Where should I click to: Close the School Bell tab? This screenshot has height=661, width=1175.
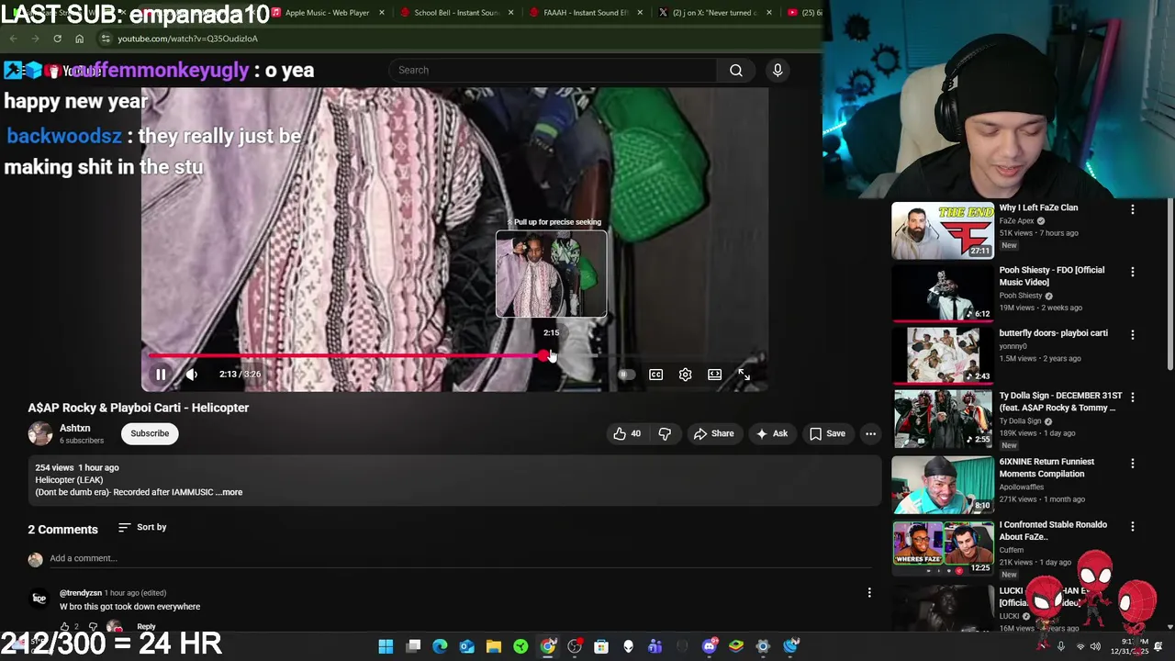[509, 13]
